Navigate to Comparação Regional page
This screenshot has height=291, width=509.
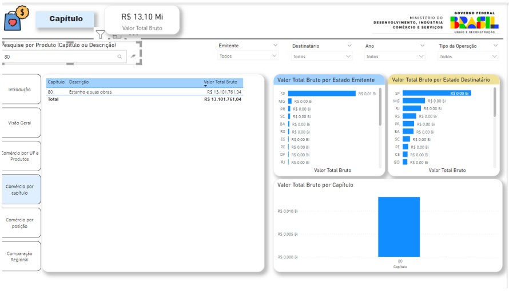pyautogui.click(x=21, y=256)
